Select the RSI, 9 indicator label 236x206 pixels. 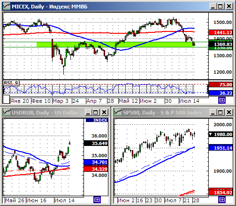[x=11, y=83]
